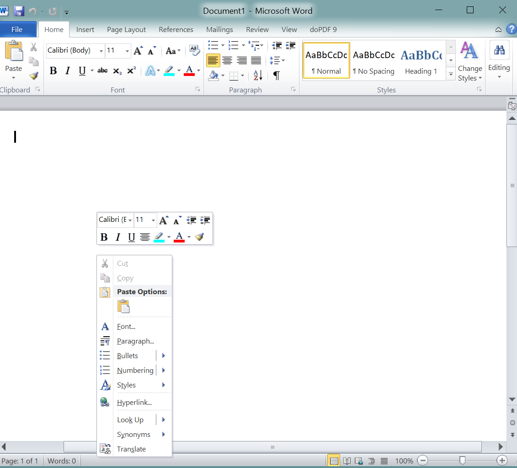Expand the Styles gallery More arrow
The height and width of the screenshot is (468, 517).
pyautogui.click(x=451, y=74)
